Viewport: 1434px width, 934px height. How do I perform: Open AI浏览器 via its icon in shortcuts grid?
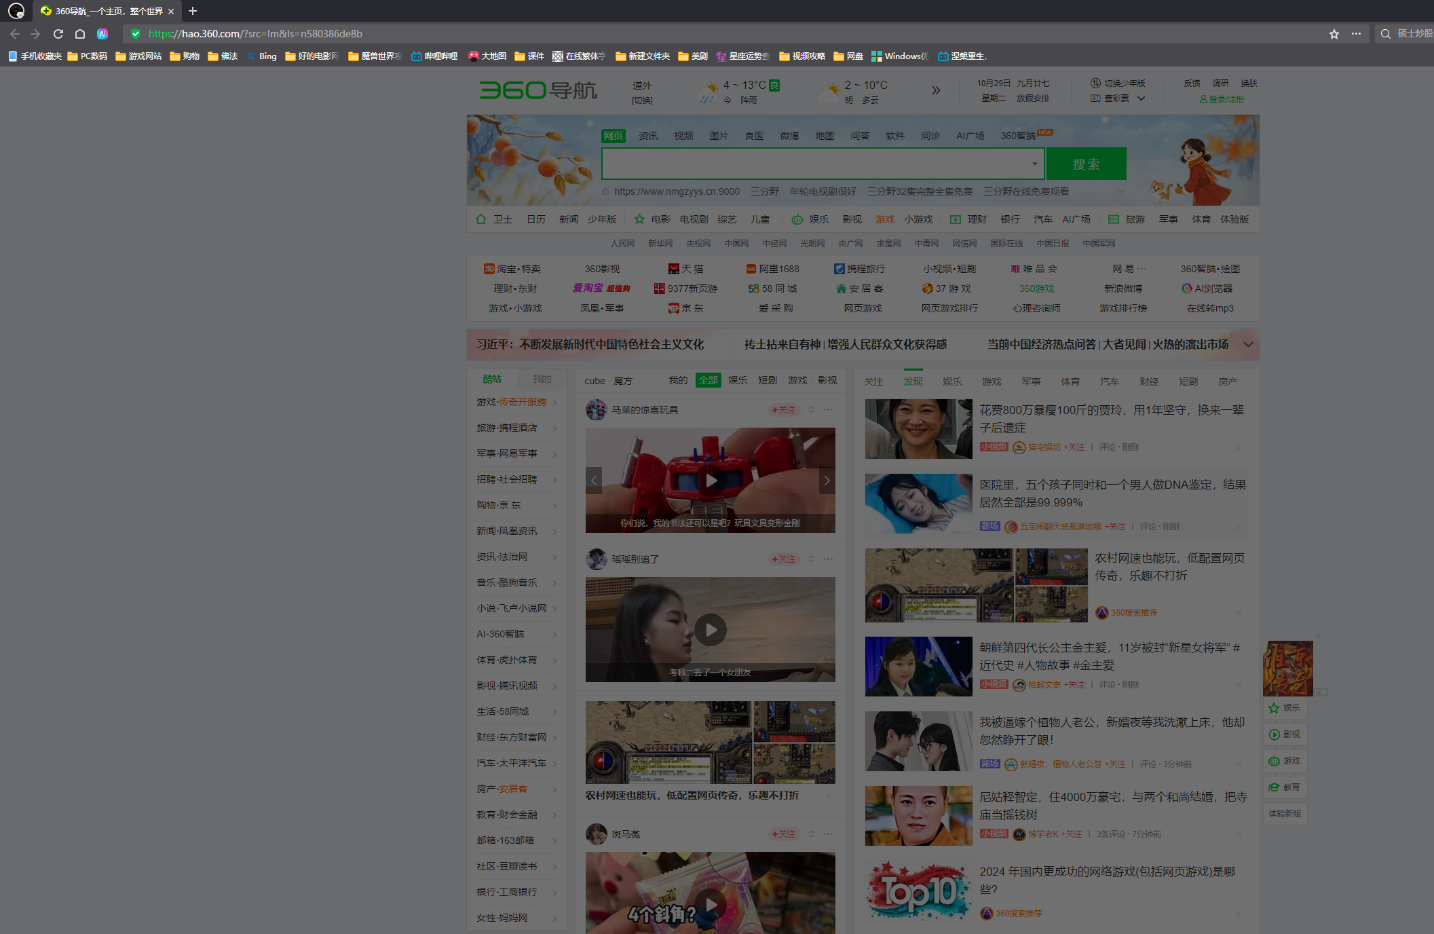[1187, 288]
